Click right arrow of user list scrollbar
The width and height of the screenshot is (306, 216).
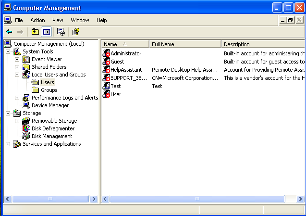pyautogui.click(x=302, y=199)
